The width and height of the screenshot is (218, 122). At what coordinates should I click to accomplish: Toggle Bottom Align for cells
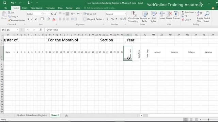(67, 14)
